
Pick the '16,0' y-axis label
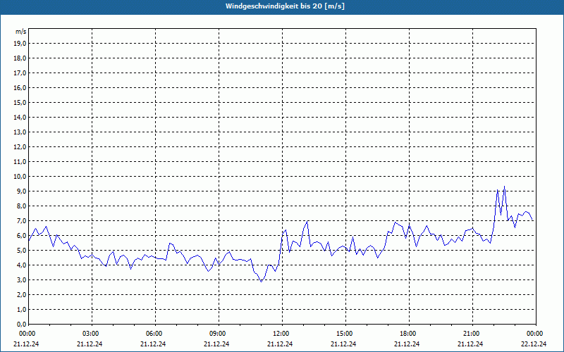click(20, 87)
